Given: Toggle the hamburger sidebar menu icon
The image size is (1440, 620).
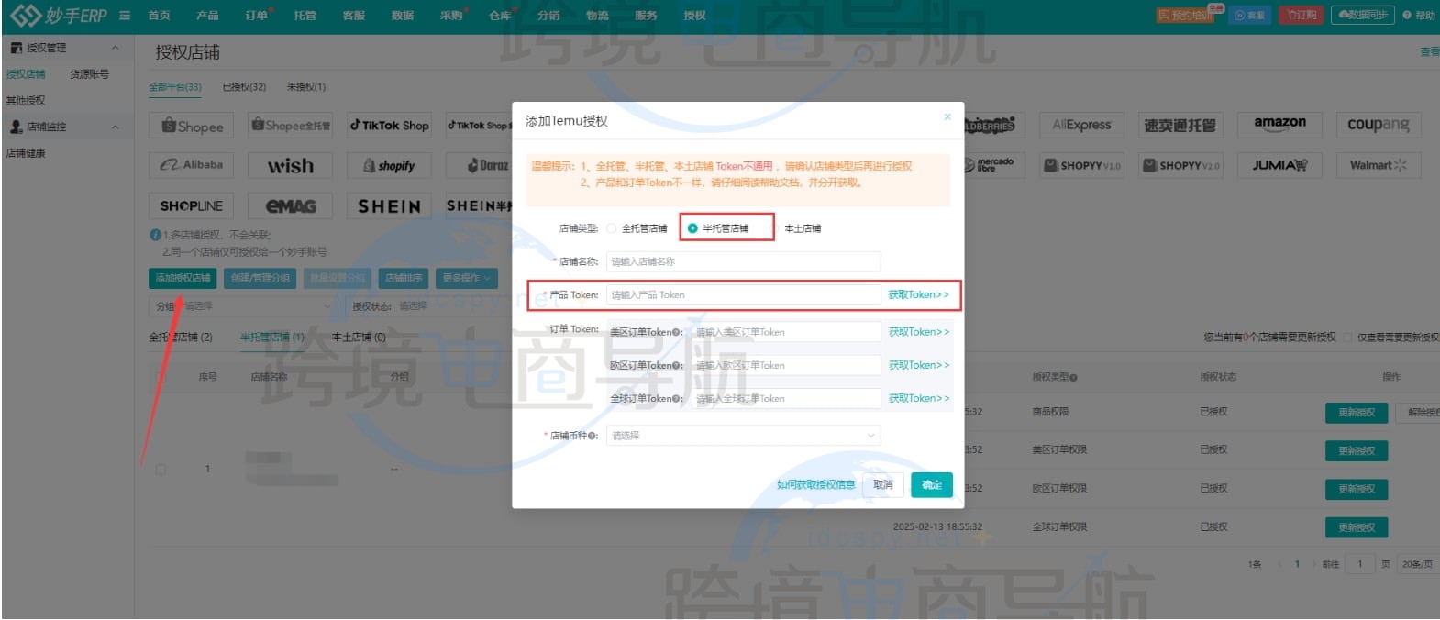Looking at the screenshot, I should click(125, 16).
